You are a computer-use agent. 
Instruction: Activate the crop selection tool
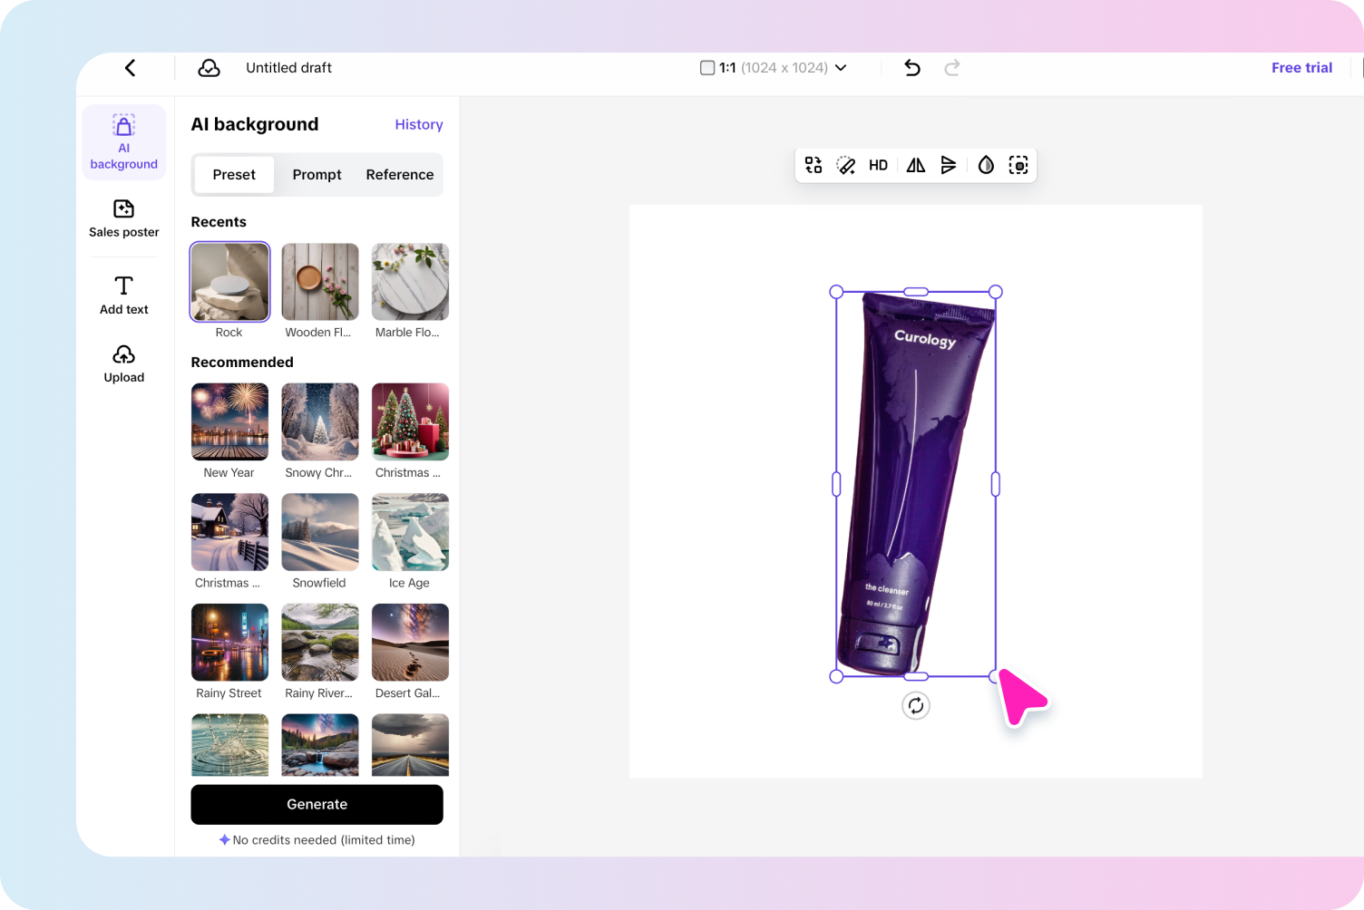tap(1018, 165)
